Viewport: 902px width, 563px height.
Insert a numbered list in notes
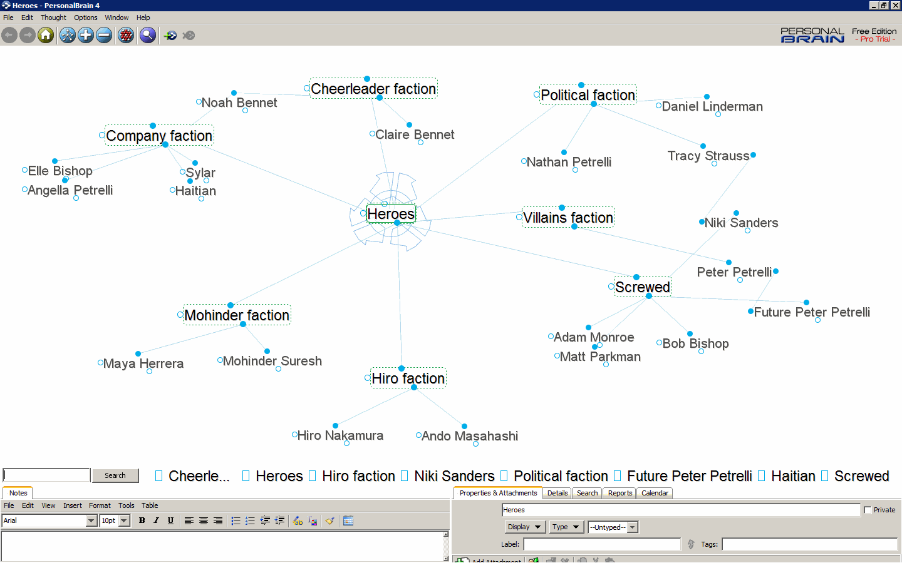(250, 520)
